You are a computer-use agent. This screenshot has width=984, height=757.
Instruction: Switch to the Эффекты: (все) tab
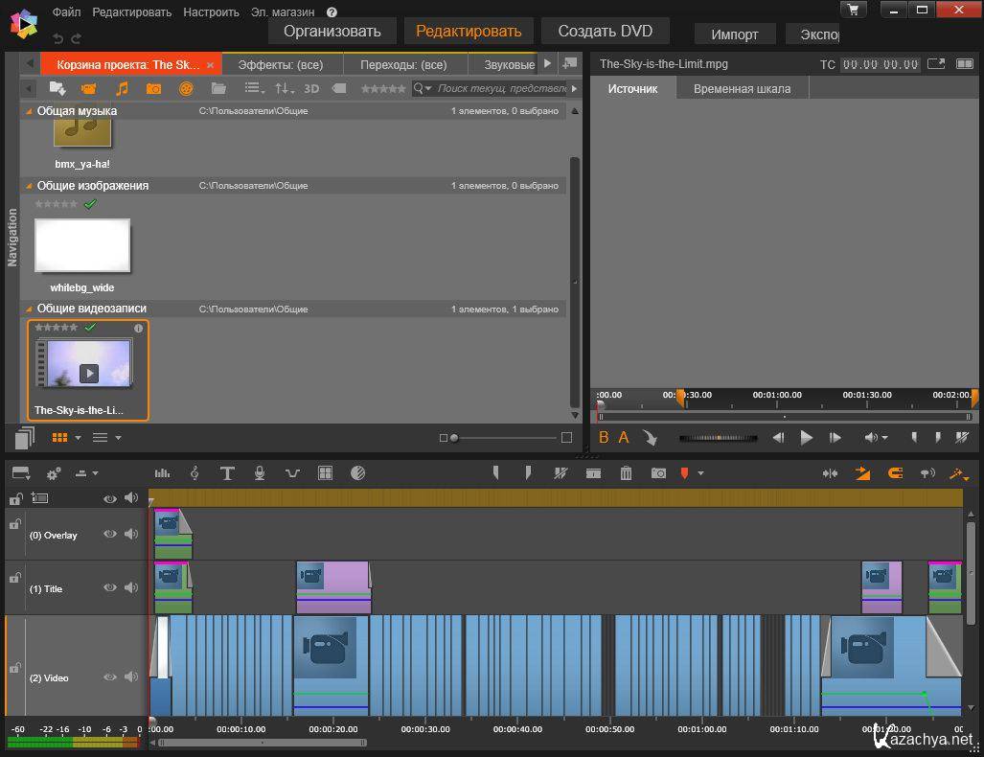(x=281, y=64)
